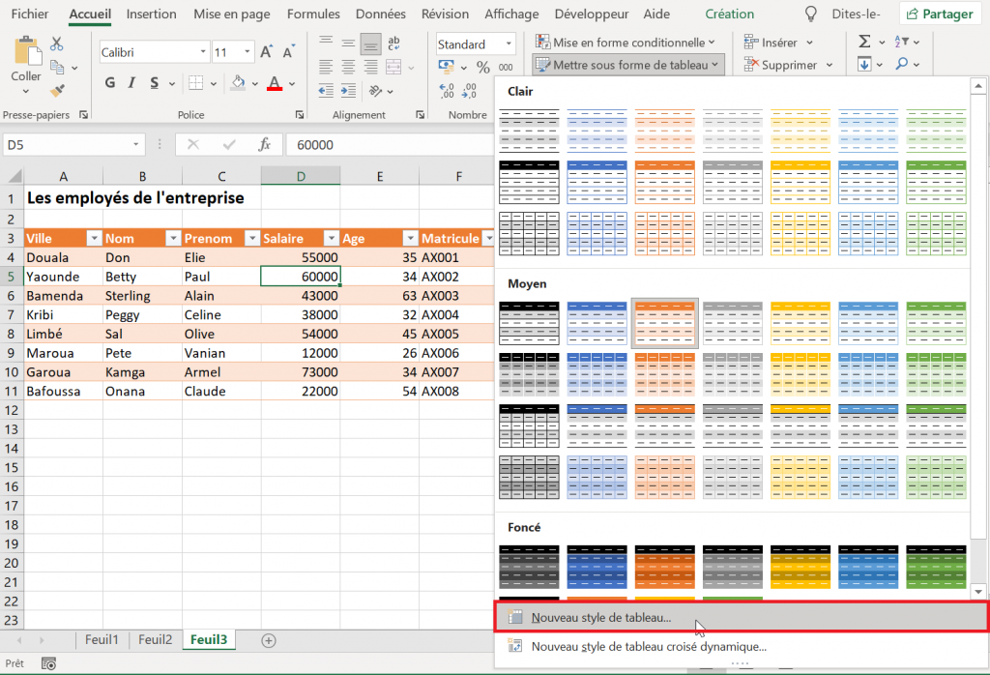
Task: Toggle italic formatting
Action: click(x=131, y=84)
